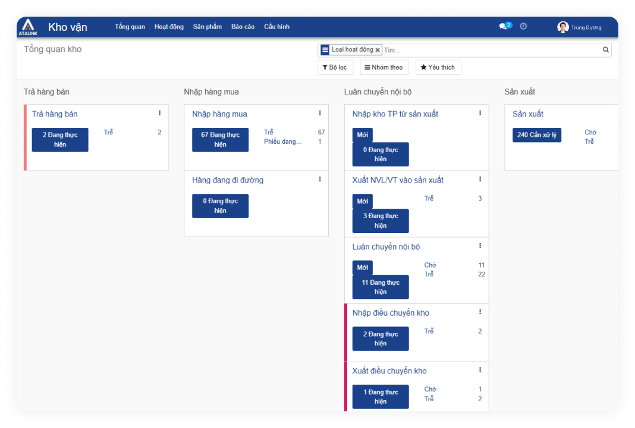Select the Cấu hình menu
Screen dimensions: 635x428
point(276,27)
